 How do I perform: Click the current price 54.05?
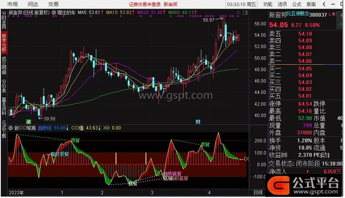[279, 25]
